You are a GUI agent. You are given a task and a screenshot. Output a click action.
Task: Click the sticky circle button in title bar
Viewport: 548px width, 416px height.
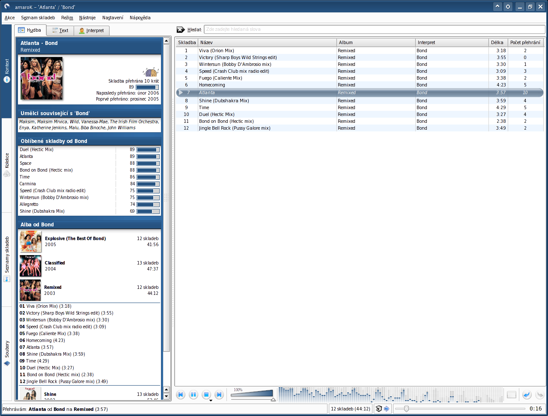click(x=508, y=6)
